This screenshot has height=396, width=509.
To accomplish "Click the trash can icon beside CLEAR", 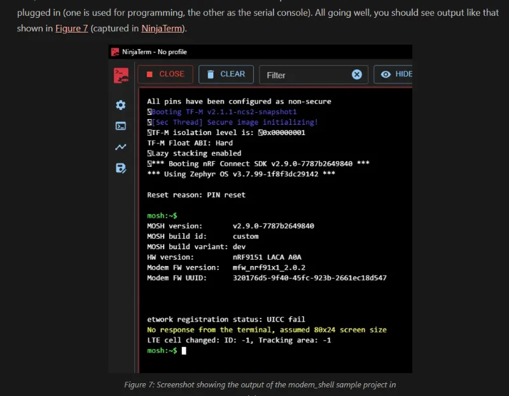I will [x=210, y=74].
